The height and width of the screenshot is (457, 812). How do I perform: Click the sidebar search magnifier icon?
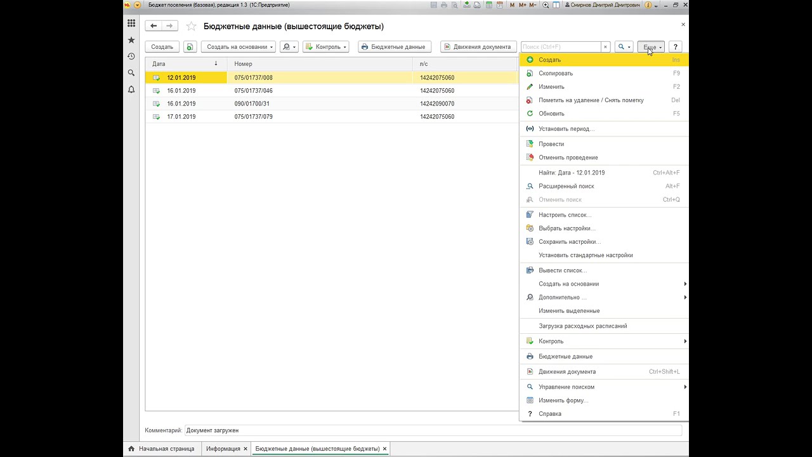131,73
